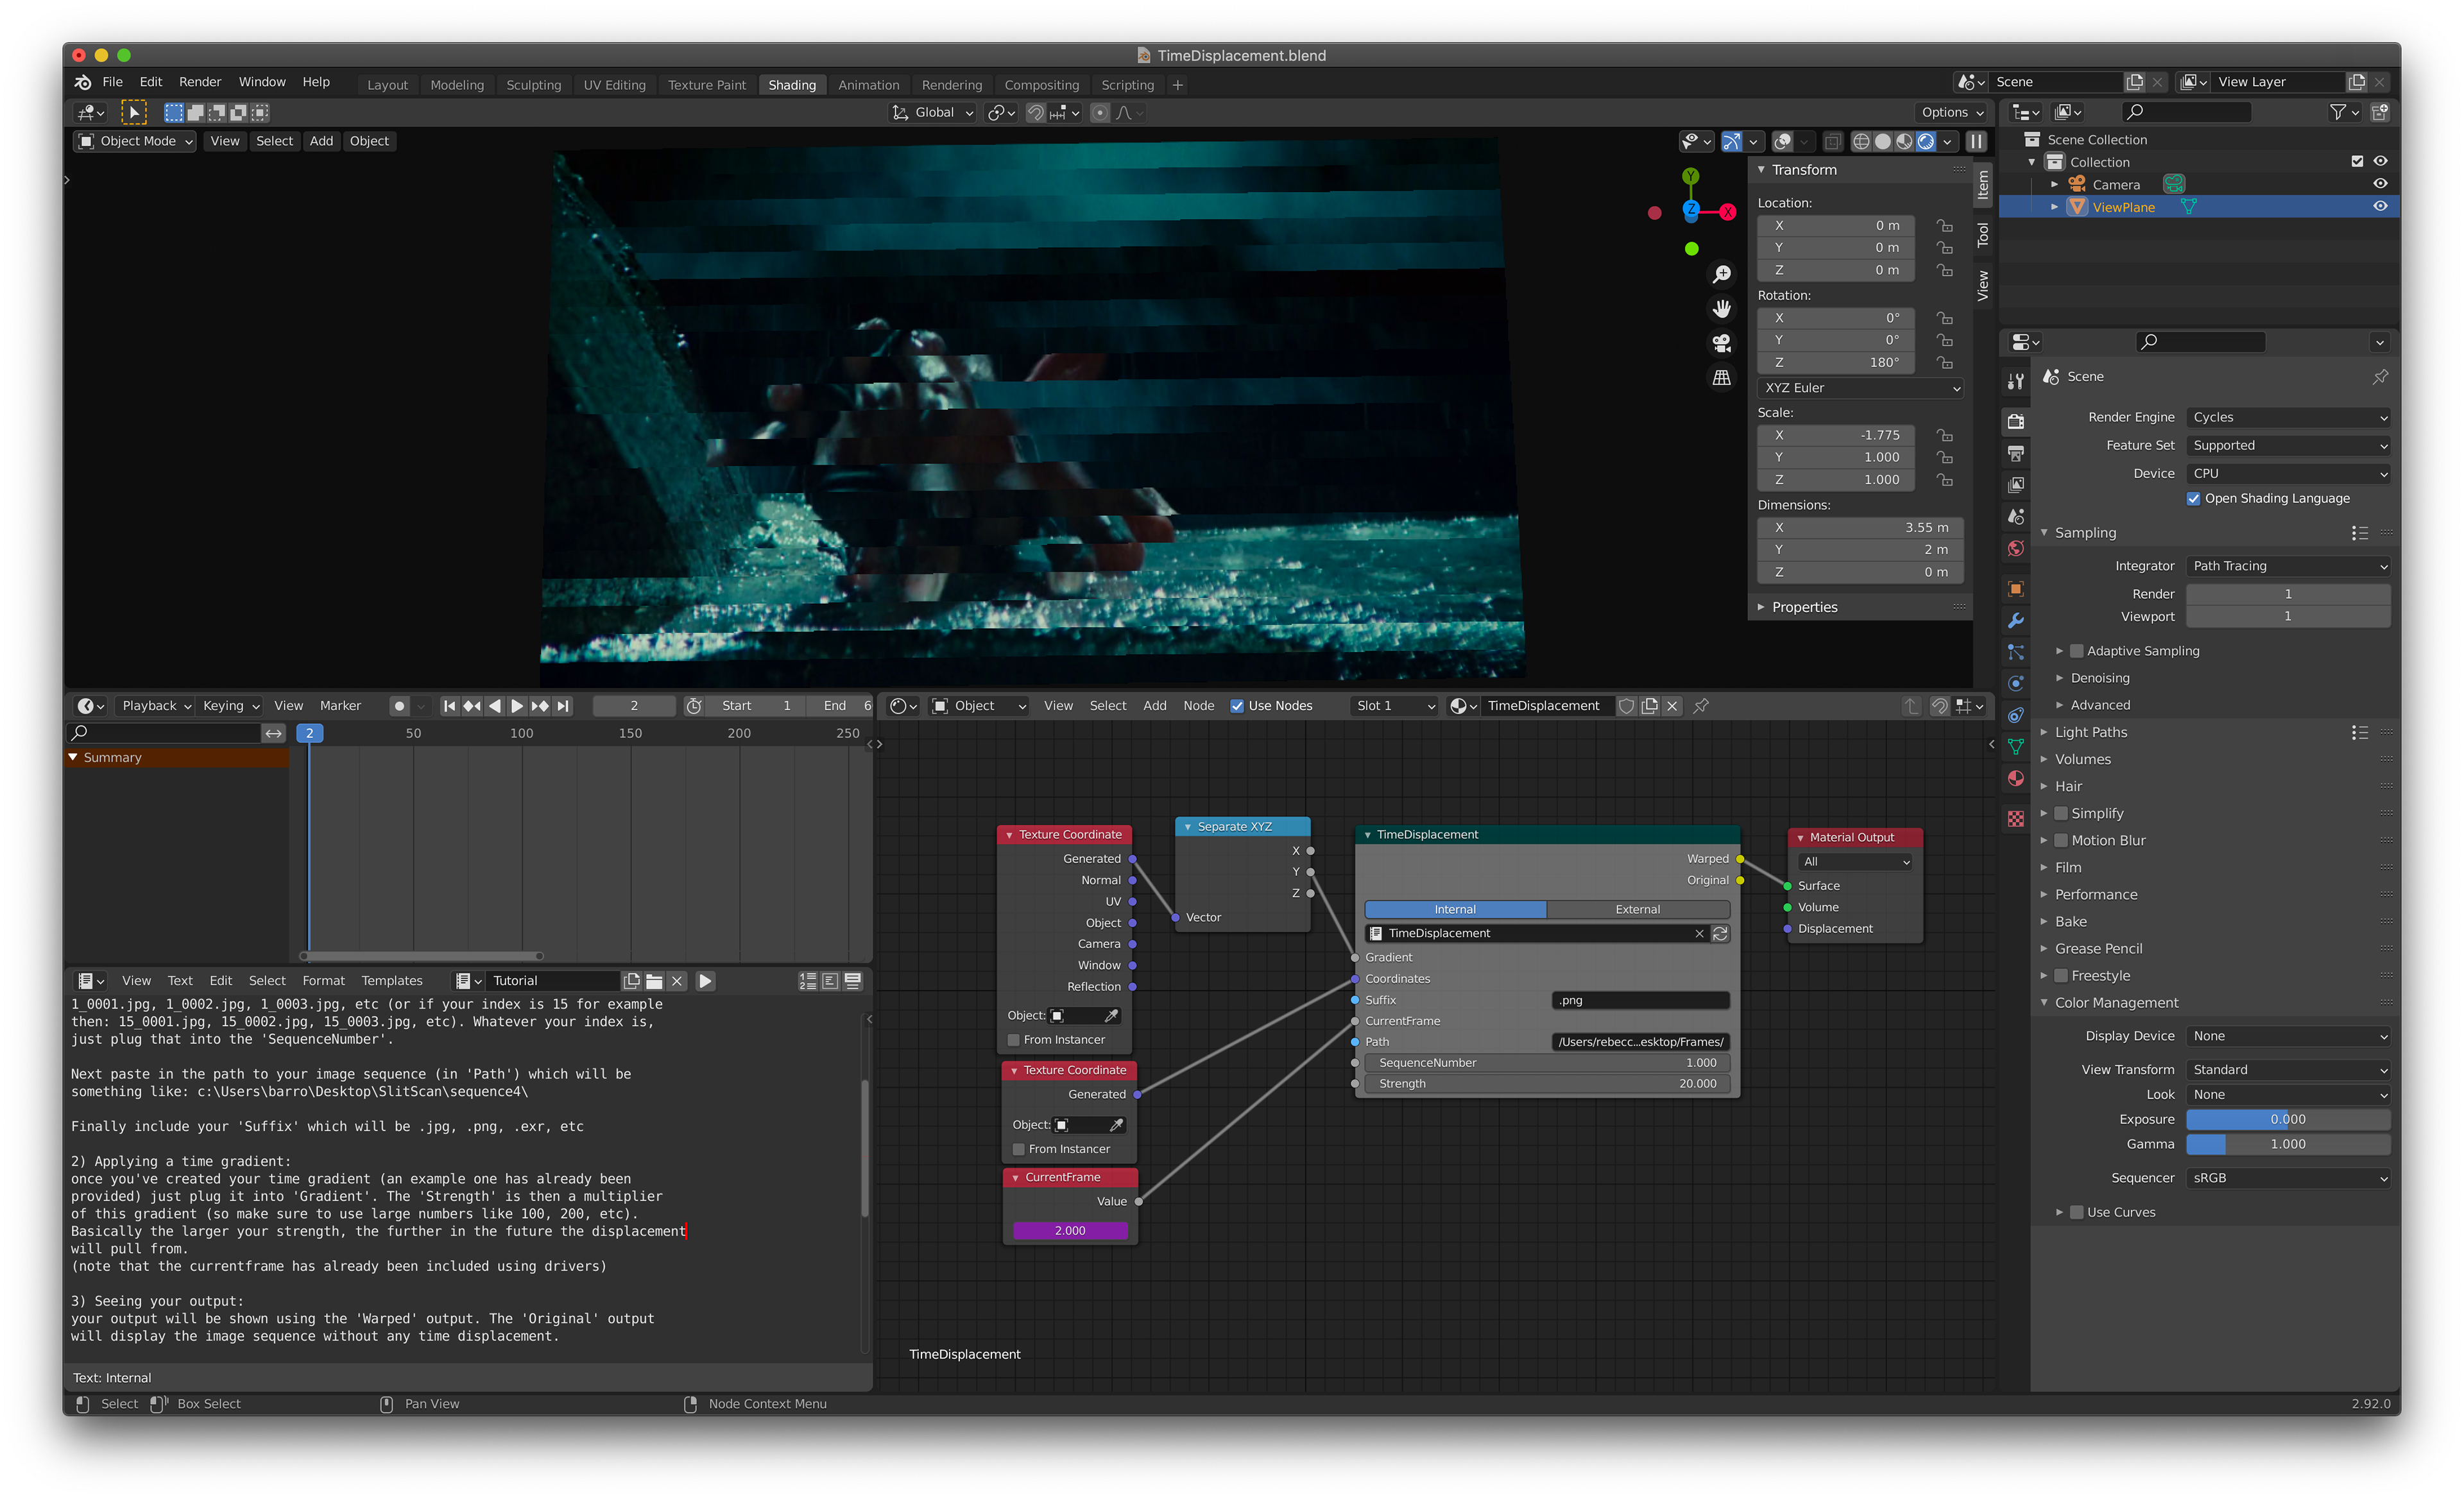Enable the Adaptive Sampling checkbox
Viewport: 2464px width, 1499px height.
2076,651
